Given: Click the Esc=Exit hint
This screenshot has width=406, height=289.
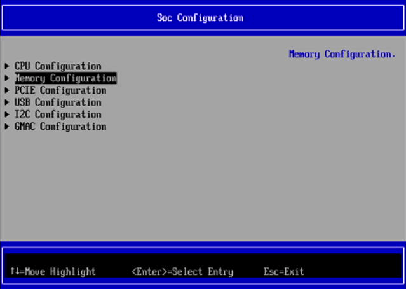Looking at the screenshot, I should click(284, 272).
